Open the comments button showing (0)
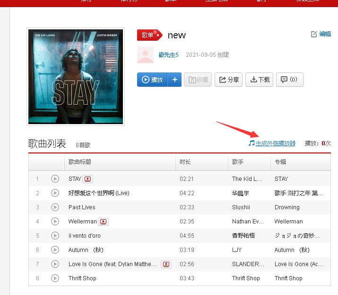The width and height of the screenshot is (338, 295). [x=290, y=80]
